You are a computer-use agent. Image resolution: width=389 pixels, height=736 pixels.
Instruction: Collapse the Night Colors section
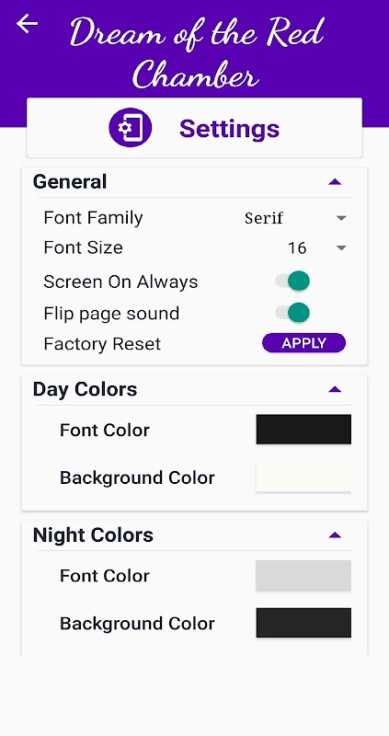335,535
